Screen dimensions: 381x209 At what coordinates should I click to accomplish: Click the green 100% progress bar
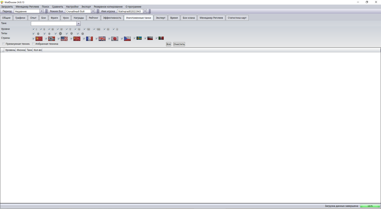pos(370,206)
